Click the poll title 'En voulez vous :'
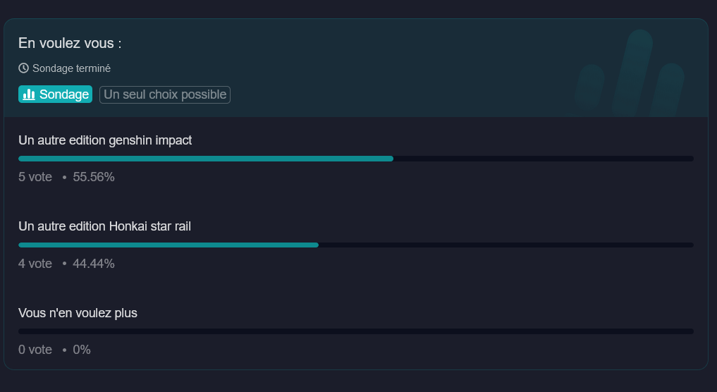 click(x=70, y=43)
